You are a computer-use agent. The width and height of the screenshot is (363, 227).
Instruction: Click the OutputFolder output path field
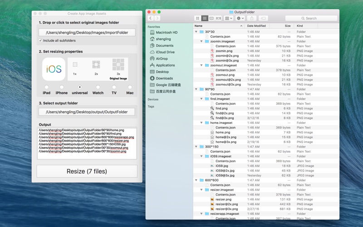pyautogui.click(x=87, y=112)
